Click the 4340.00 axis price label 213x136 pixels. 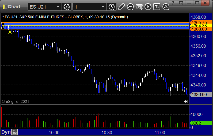click(x=198, y=85)
